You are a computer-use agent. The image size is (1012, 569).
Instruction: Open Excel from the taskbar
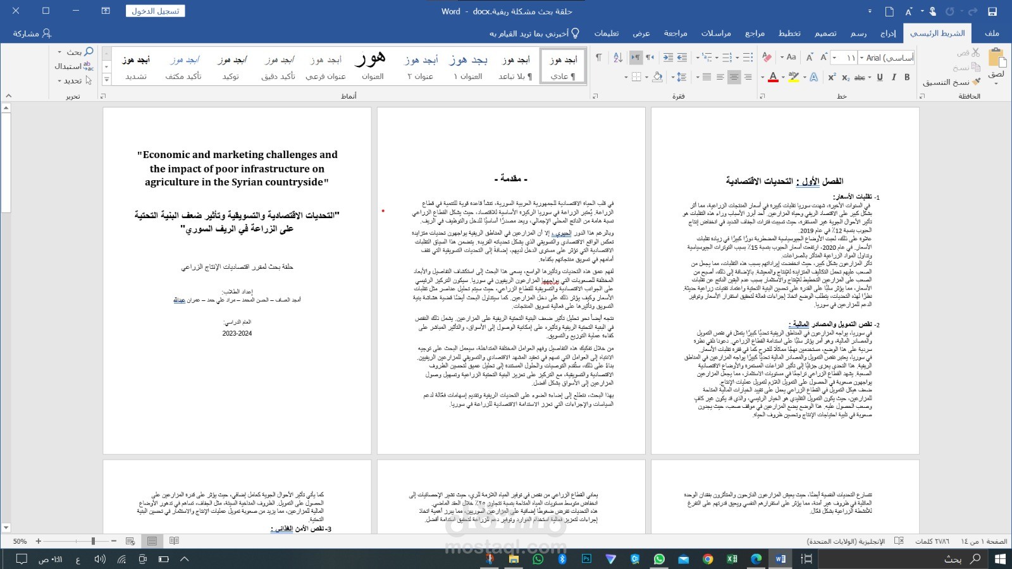tap(732, 559)
